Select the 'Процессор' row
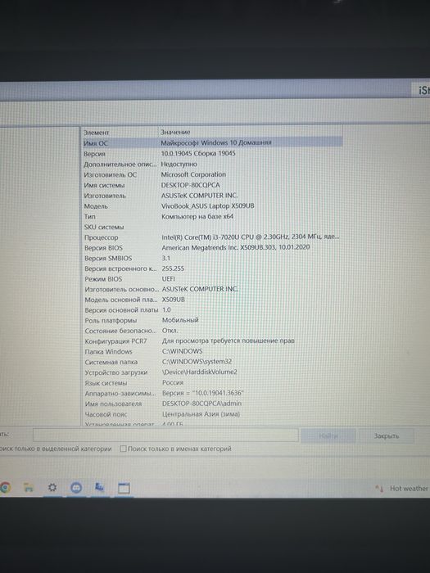 pos(212,237)
